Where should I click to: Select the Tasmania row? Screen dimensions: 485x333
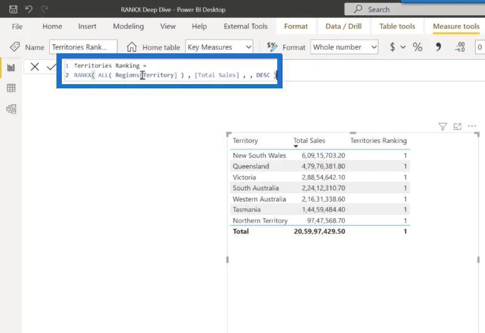(320, 209)
